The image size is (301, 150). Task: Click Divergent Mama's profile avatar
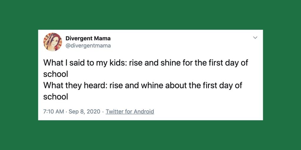[53, 42]
